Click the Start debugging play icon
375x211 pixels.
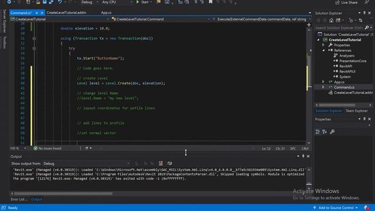tap(138, 2)
